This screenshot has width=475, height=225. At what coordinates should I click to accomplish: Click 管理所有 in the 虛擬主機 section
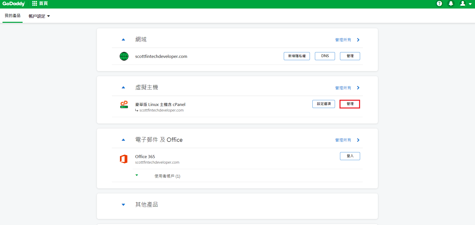click(343, 88)
